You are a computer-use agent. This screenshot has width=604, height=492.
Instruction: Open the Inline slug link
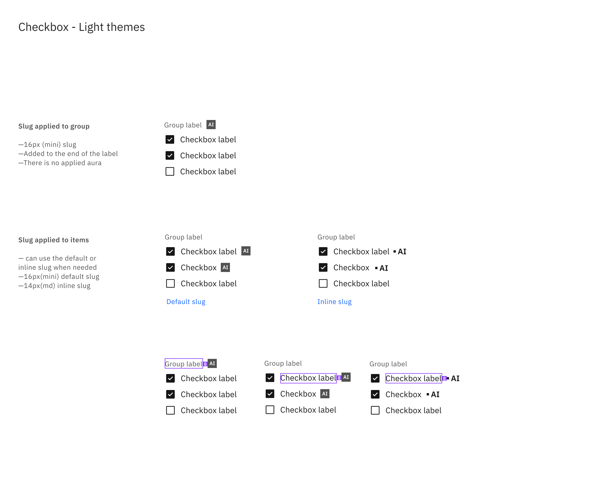point(334,301)
